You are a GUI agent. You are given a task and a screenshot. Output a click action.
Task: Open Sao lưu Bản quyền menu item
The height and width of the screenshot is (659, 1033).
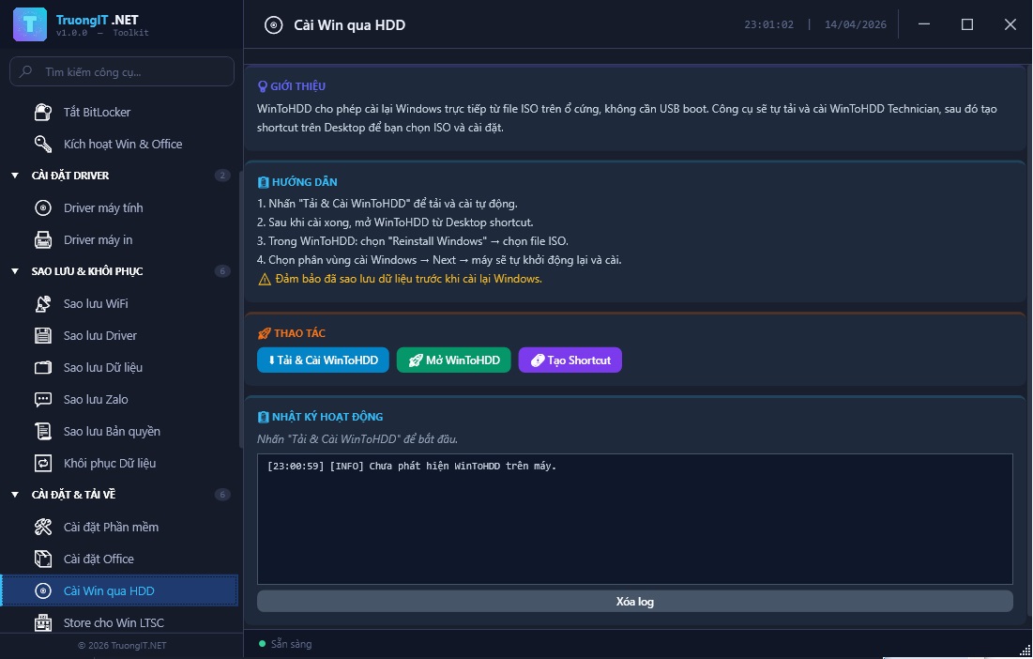[x=112, y=432]
